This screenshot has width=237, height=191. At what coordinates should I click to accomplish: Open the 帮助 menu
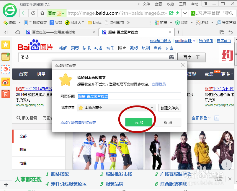point(195,4)
